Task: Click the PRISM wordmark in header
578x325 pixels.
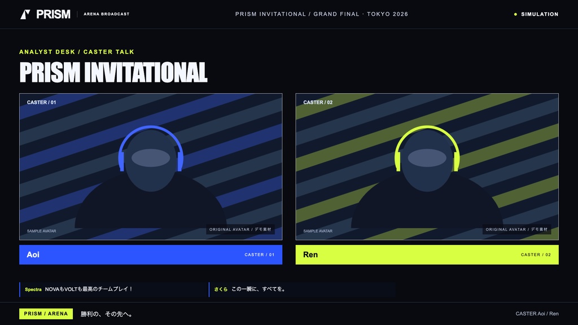Action: pyautogui.click(x=53, y=14)
